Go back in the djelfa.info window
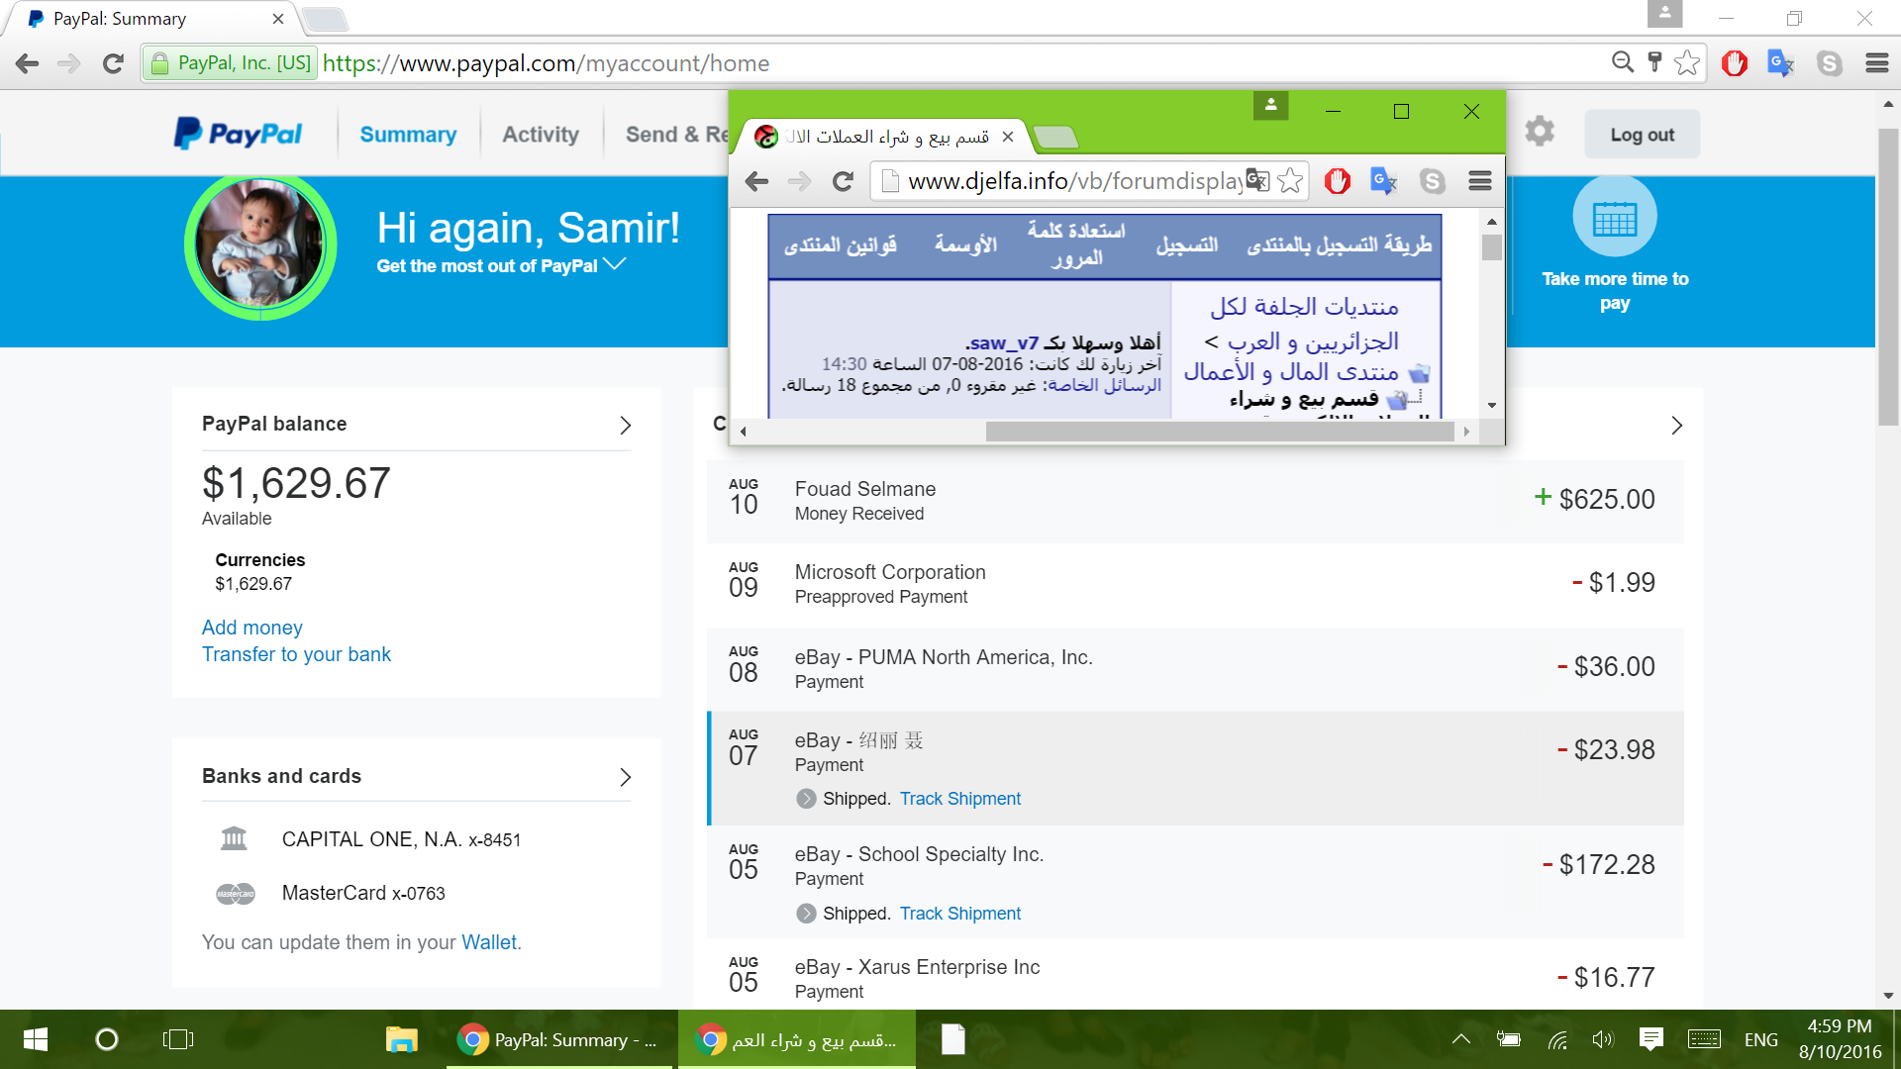The height and width of the screenshot is (1069, 1901). click(x=757, y=181)
